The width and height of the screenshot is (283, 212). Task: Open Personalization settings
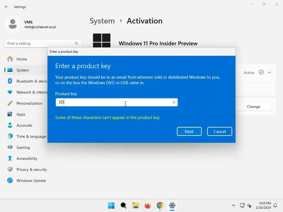pos(25,103)
